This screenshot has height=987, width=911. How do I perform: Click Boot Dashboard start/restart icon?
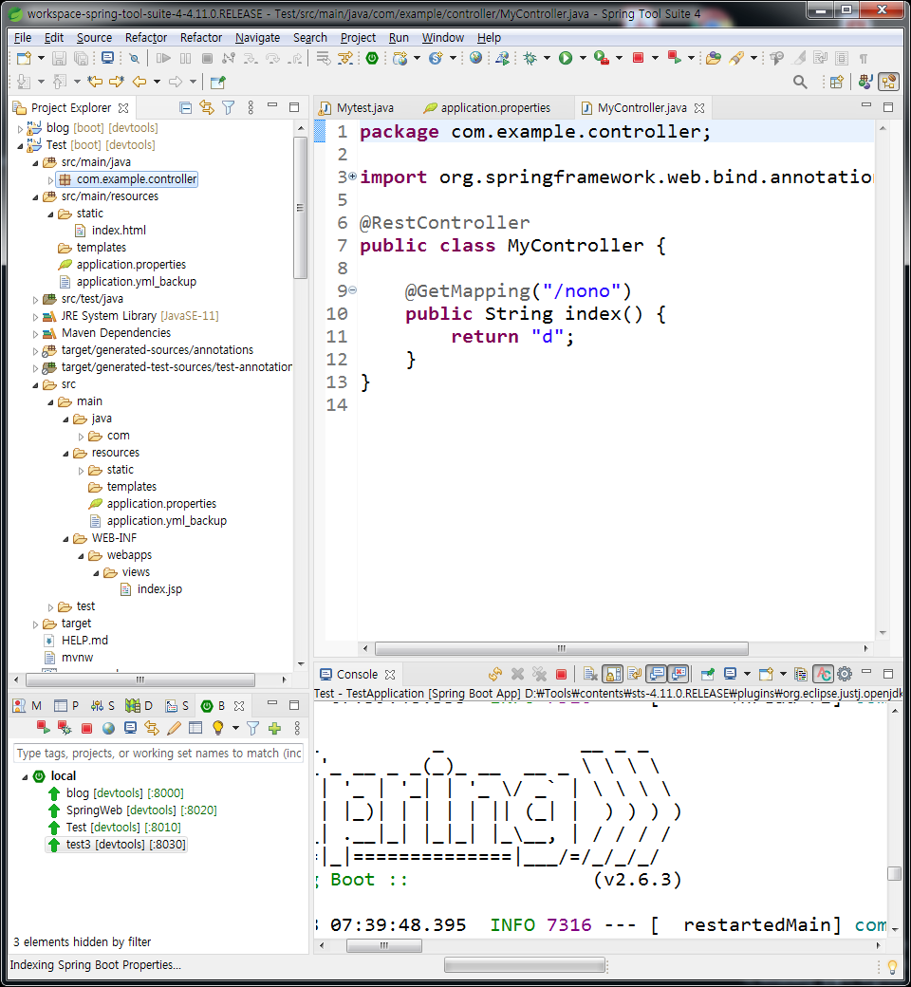[x=43, y=728]
